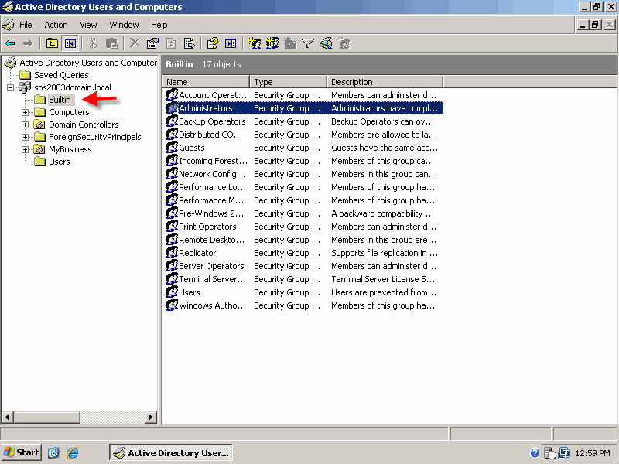
Task: Select the Account Operators group icon
Action: [172, 95]
